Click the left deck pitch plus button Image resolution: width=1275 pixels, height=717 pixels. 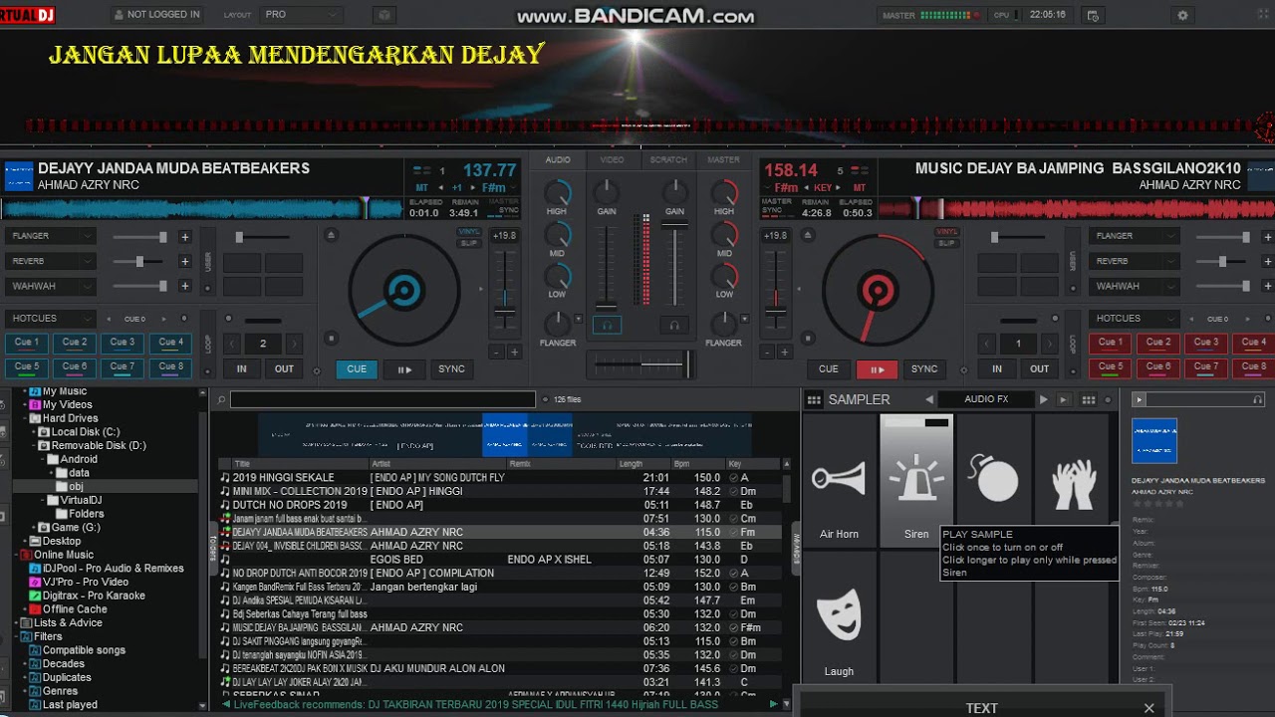(515, 352)
